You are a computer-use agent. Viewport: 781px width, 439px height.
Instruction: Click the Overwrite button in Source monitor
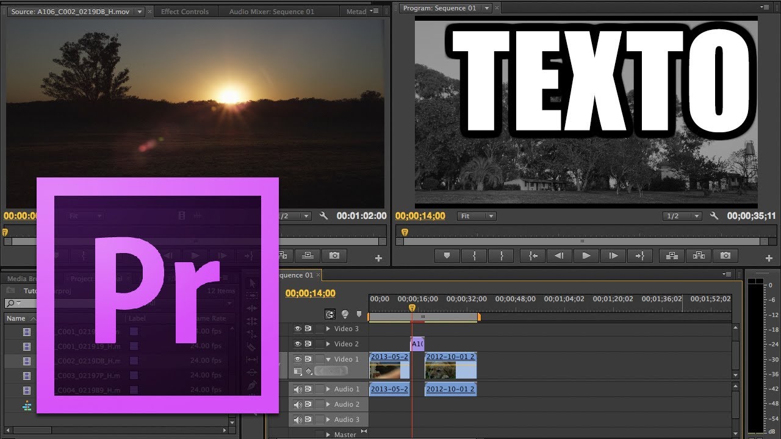tap(309, 256)
